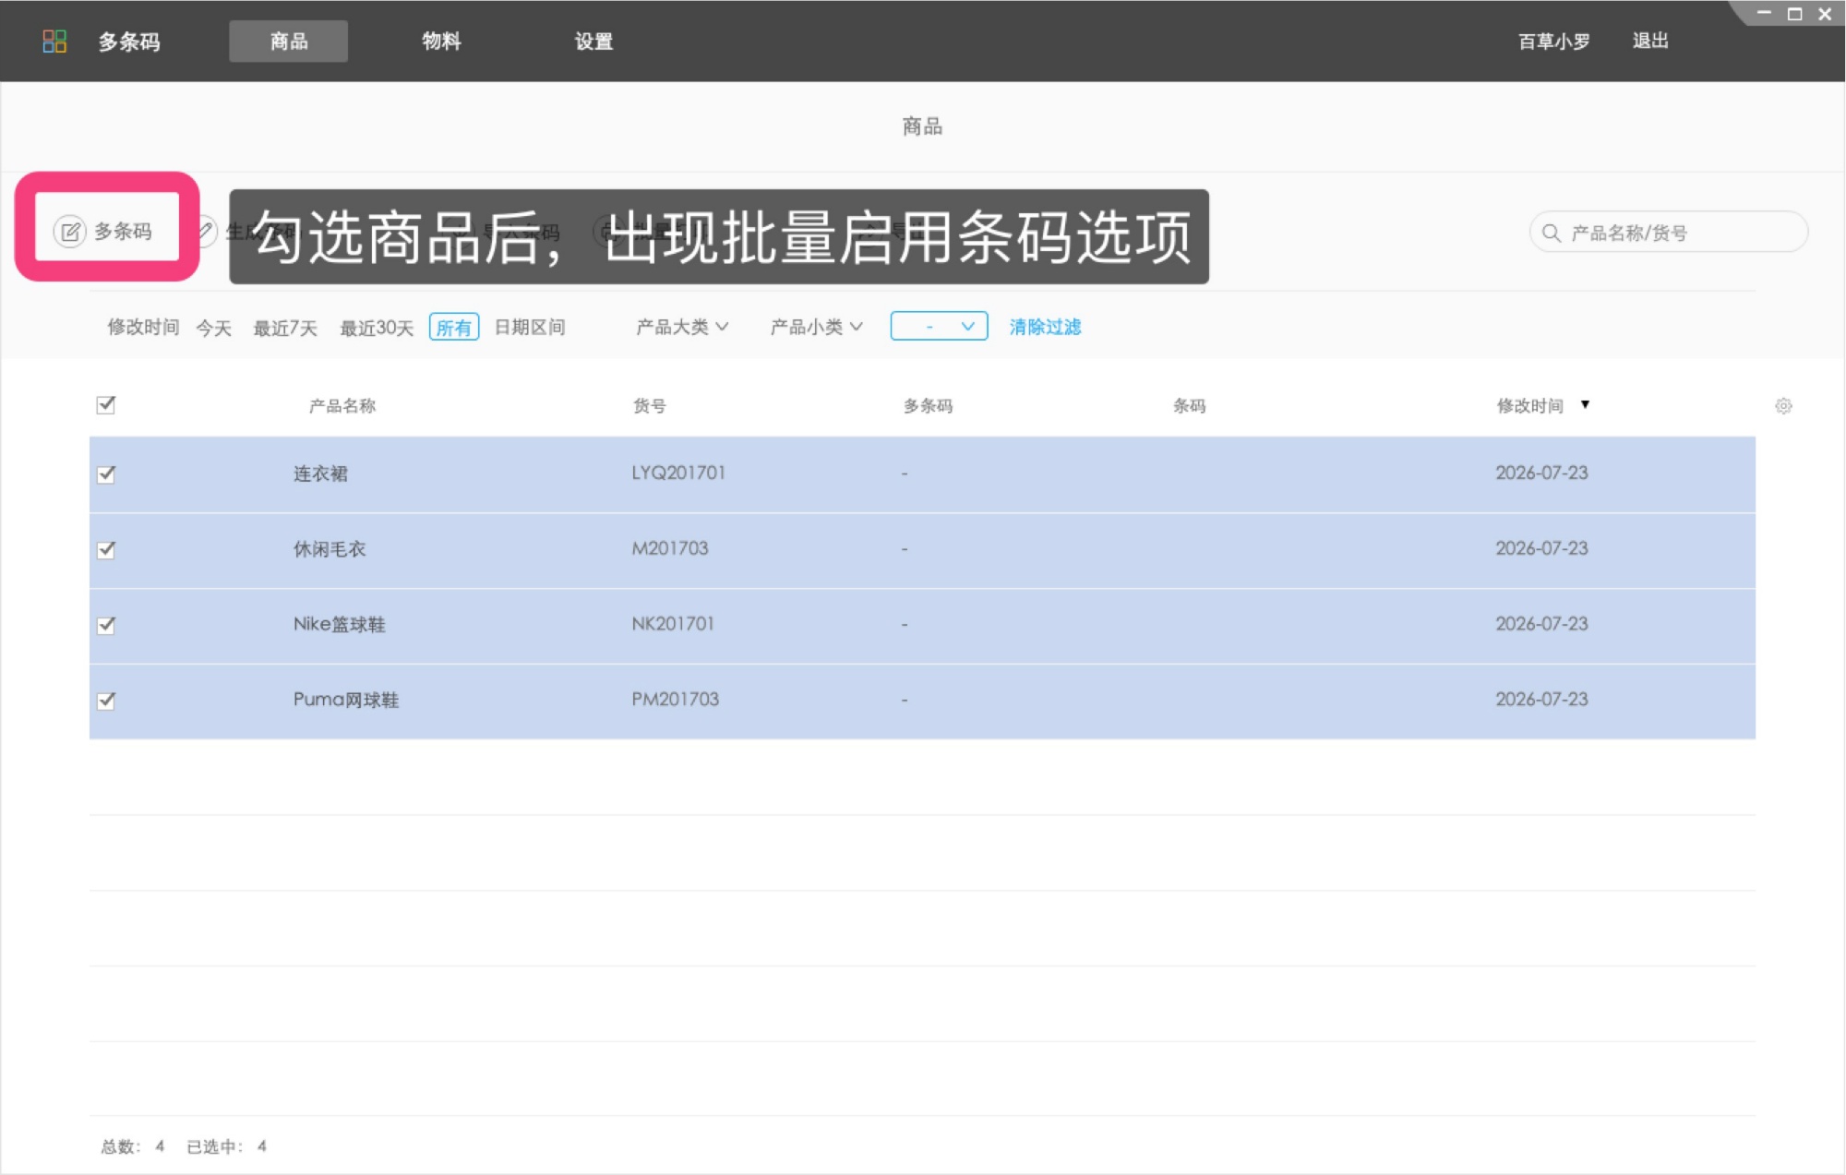Click the 清除过滤 link
Screen dimensions: 1846x1175
tap(1045, 327)
